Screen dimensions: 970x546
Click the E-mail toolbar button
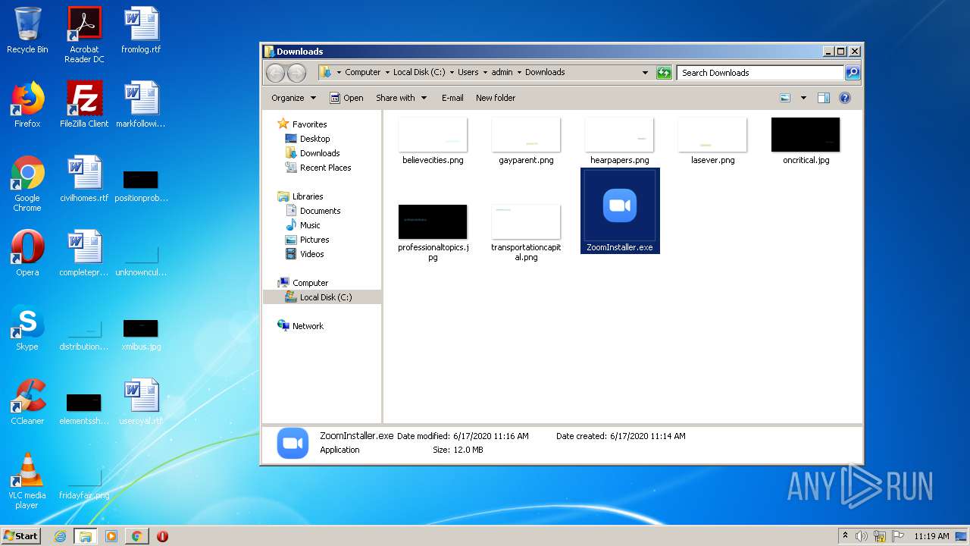click(x=452, y=98)
